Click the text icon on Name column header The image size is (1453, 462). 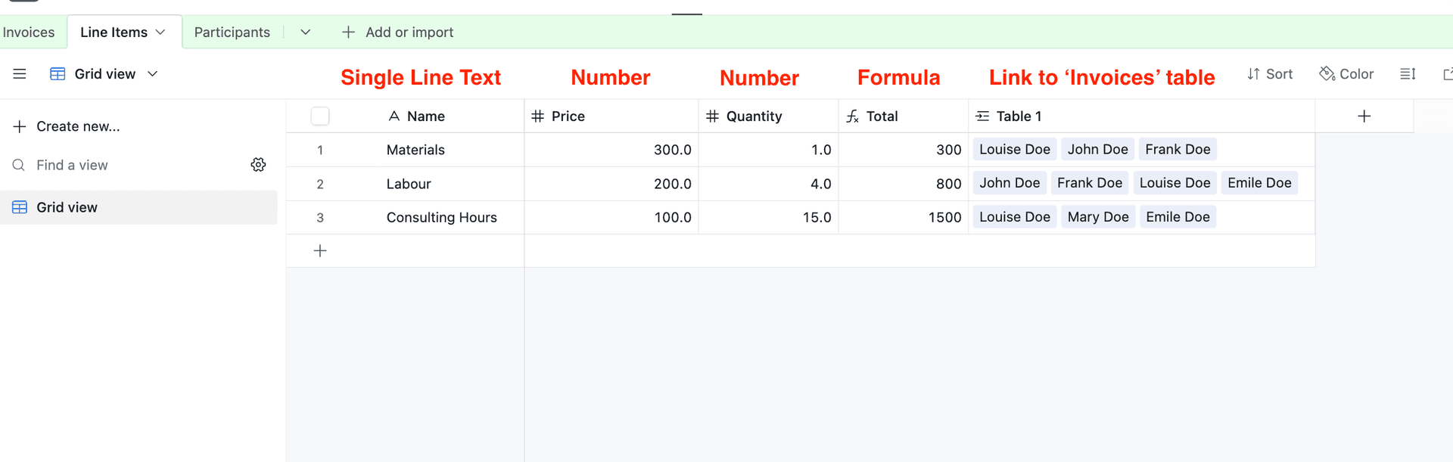click(x=394, y=116)
